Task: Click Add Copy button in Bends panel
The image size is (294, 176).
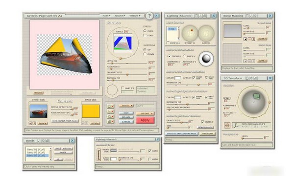Action: (67, 148)
